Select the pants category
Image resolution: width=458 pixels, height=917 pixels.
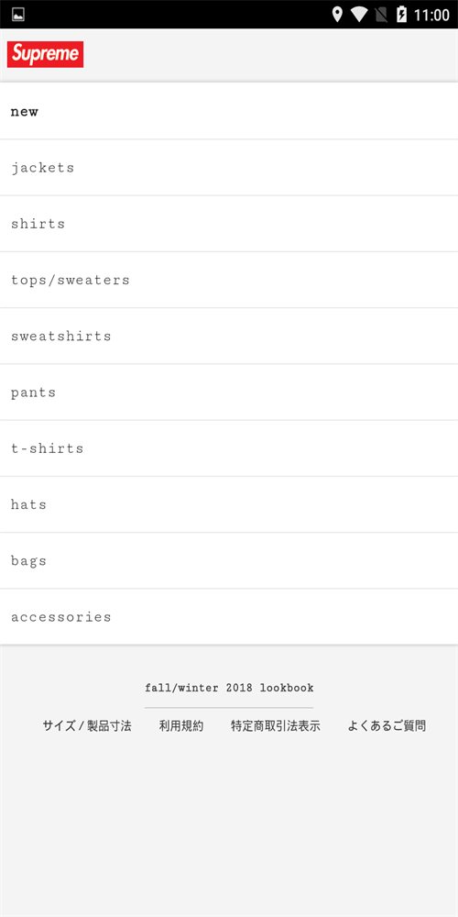point(229,392)
